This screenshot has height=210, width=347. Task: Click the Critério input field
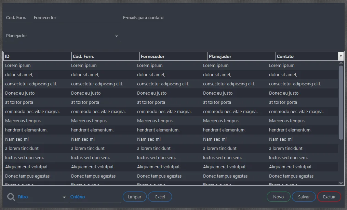point(96,197)
